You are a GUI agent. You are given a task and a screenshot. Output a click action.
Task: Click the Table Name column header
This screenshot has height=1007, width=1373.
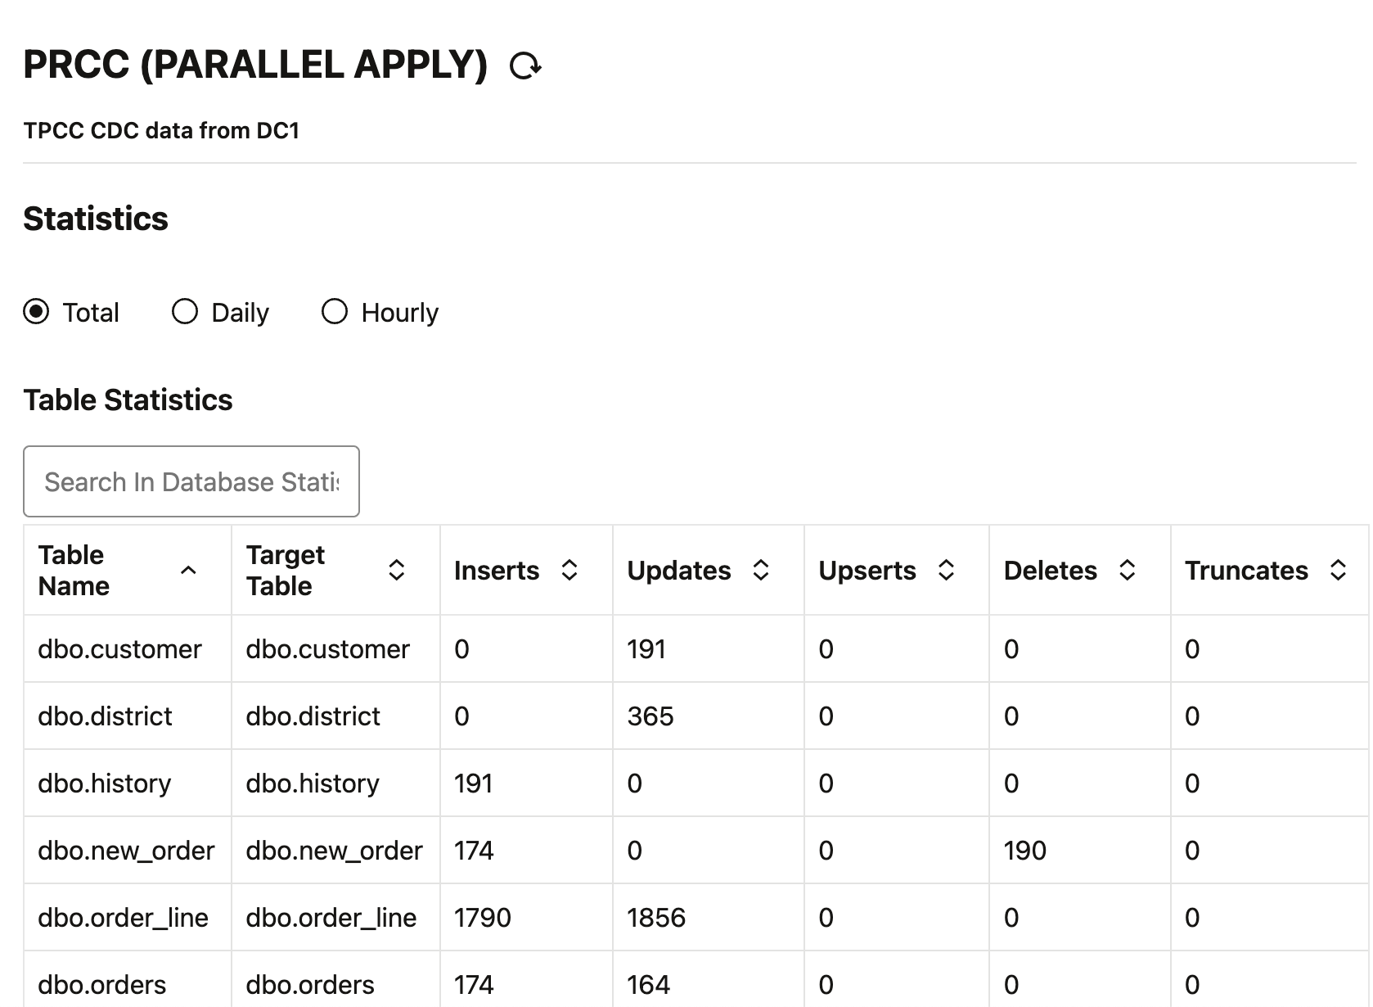point(74,571)
